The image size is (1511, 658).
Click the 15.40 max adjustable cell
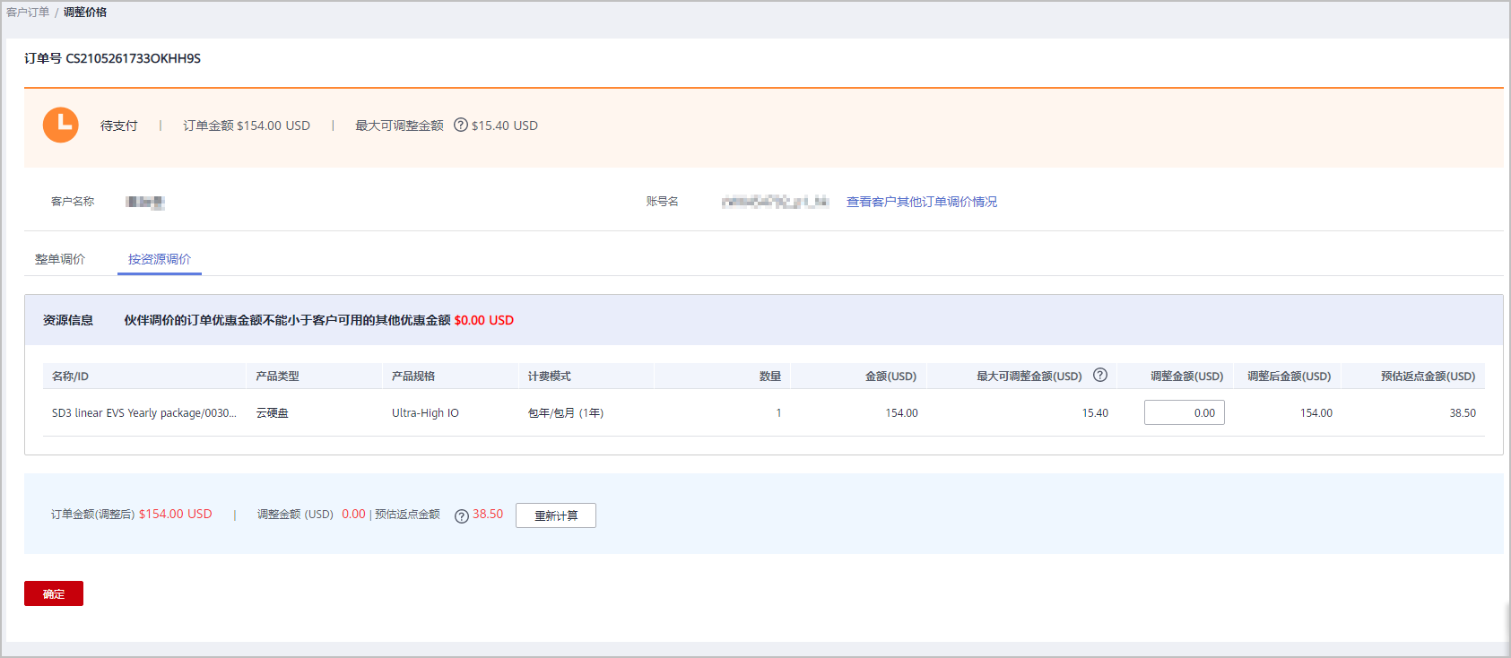pyautogui.click(x=1095, y=413)
